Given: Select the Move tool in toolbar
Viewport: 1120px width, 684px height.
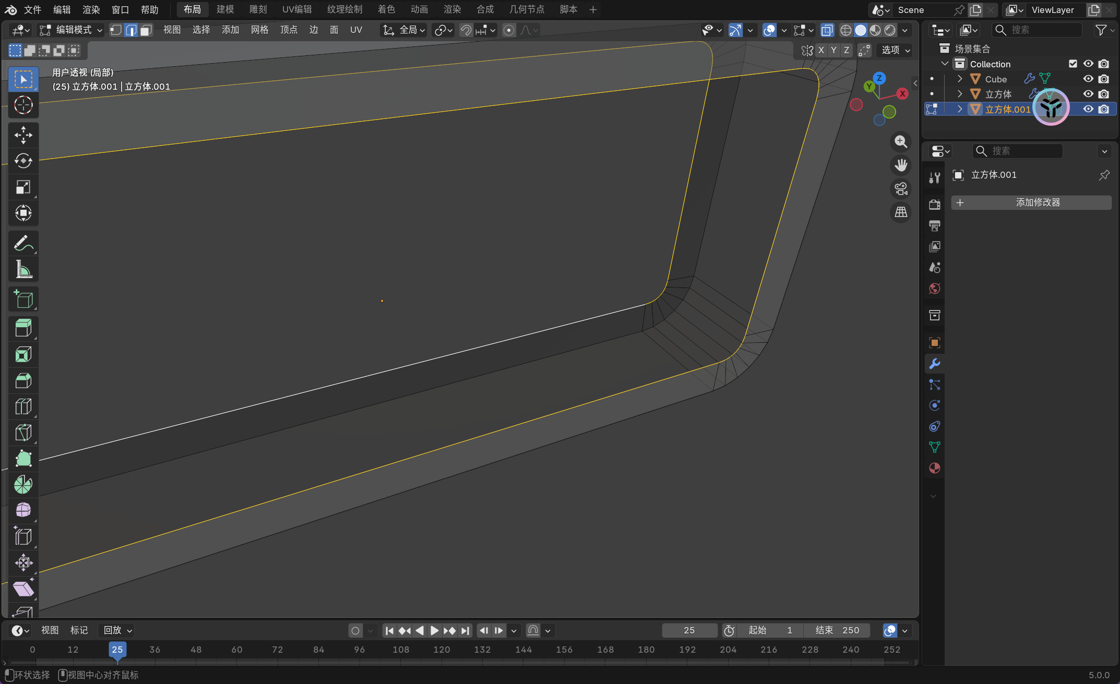Looking at the screenshot, I should (x=23, y=135).
